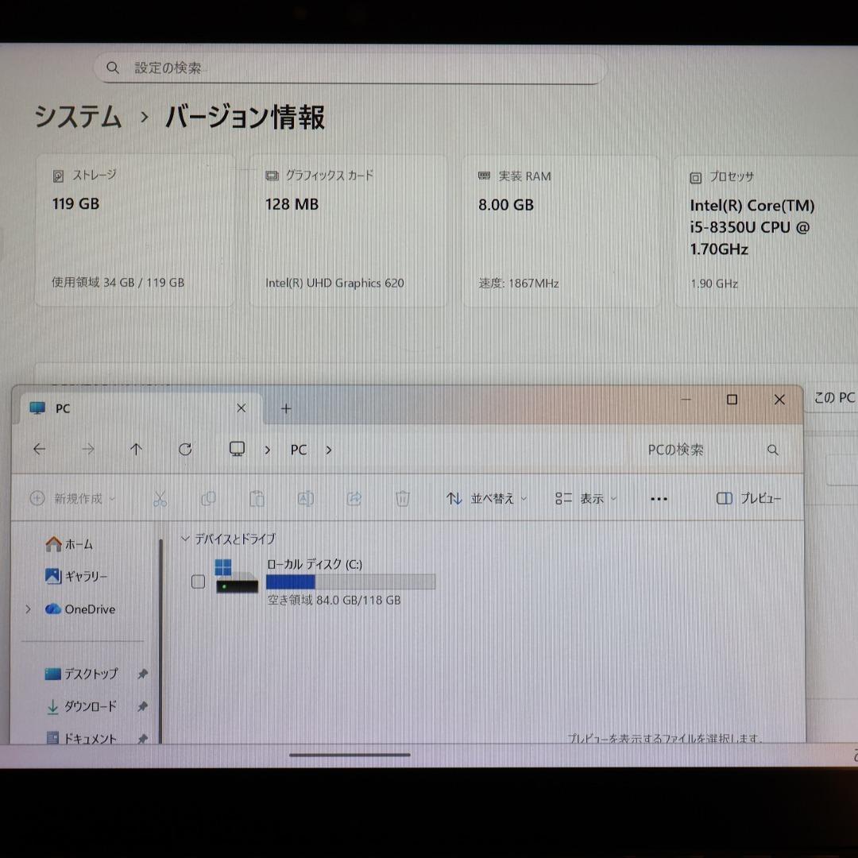858x858 pixels.
Task: Click the Rename icon on the toolbar
Action: [x=305, y=498]
